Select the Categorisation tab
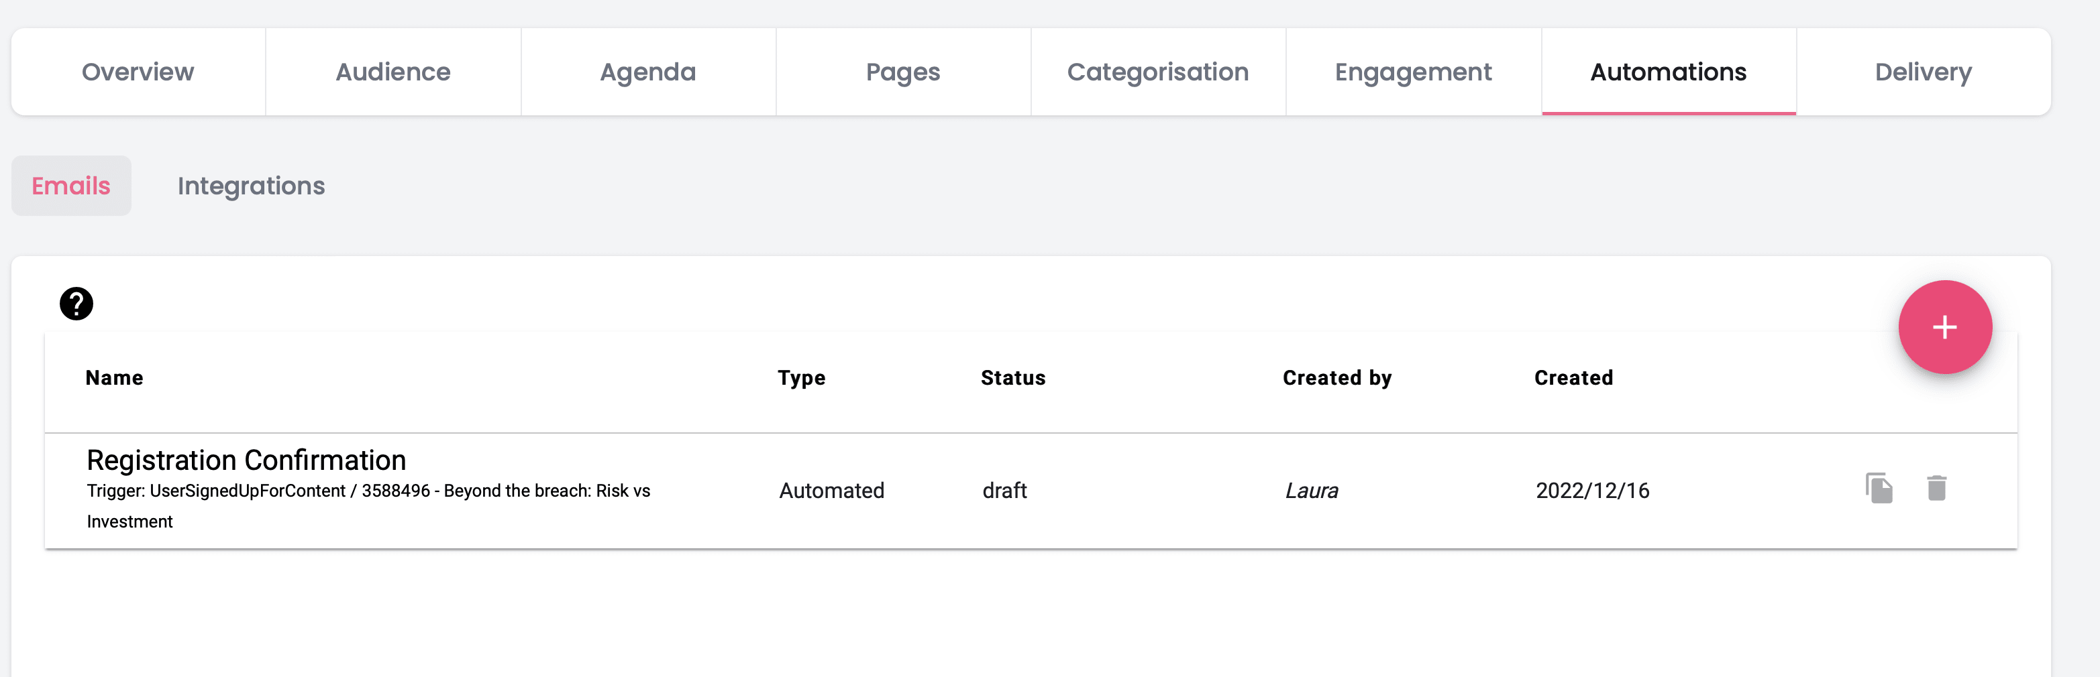The height and width of the screenshot is (677, 2100). pos(1157,72)
